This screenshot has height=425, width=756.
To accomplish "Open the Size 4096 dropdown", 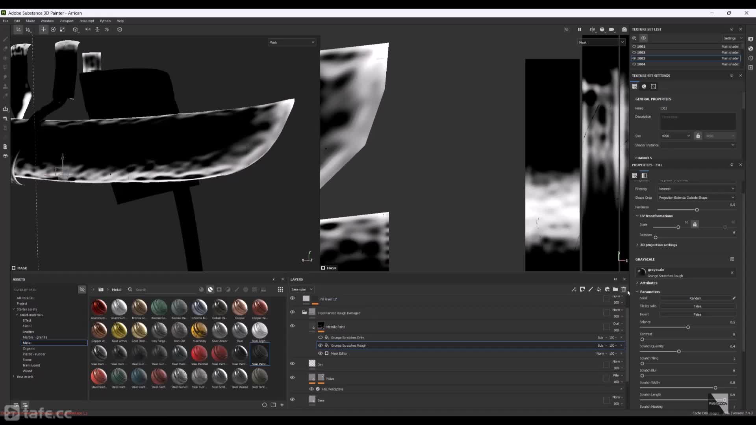I will (x=676, y=136).
